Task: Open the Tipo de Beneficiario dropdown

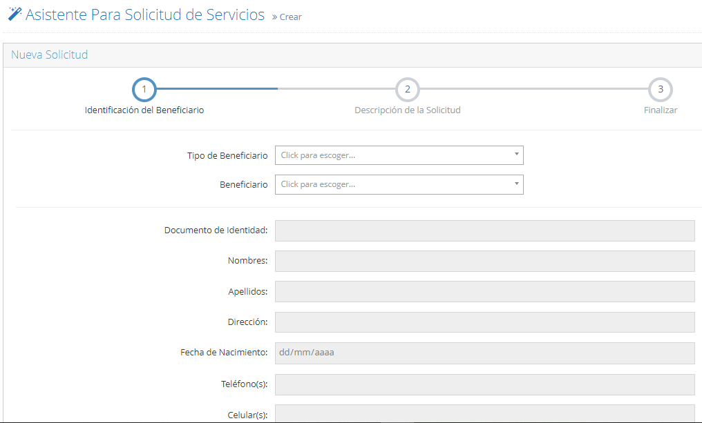Action: point(399,155)
